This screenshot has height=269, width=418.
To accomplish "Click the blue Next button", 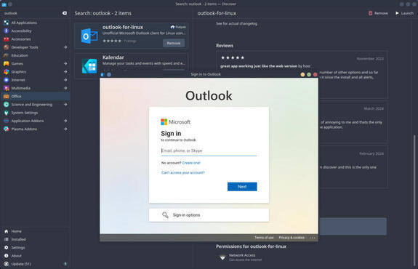I will 242,187.
